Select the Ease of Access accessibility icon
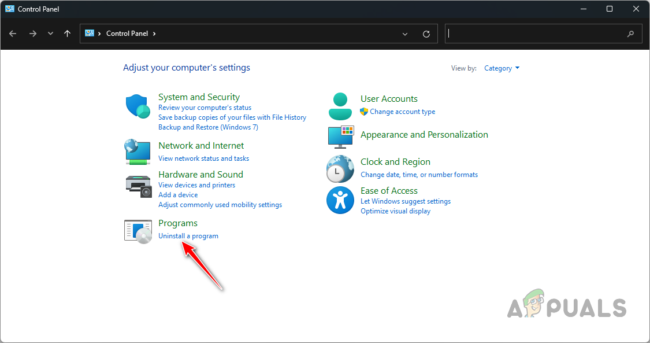Screen dimensions: 650x343 pyautogui.click(x=340, y=201)
